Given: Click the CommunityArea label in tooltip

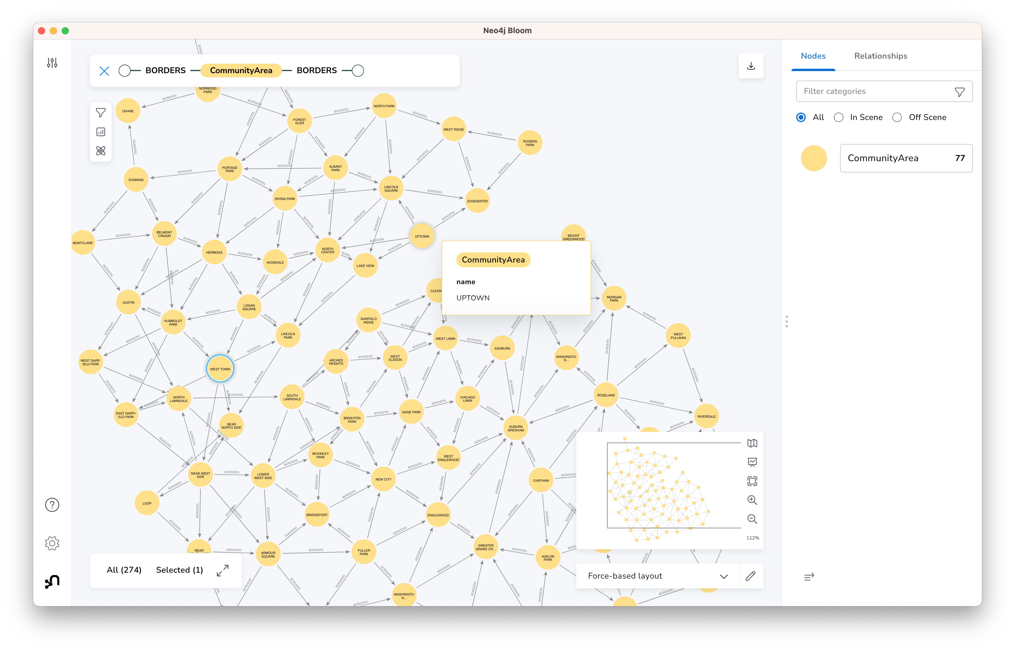Looking at the screenshot, I should click(493, 260).
